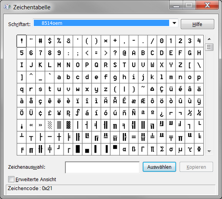Select the medium shade block character
The image size is (222, 199).
[x=59, y=125]
